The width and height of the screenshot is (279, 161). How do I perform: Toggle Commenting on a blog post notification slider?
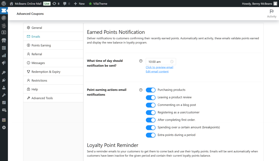click(151, 105)
